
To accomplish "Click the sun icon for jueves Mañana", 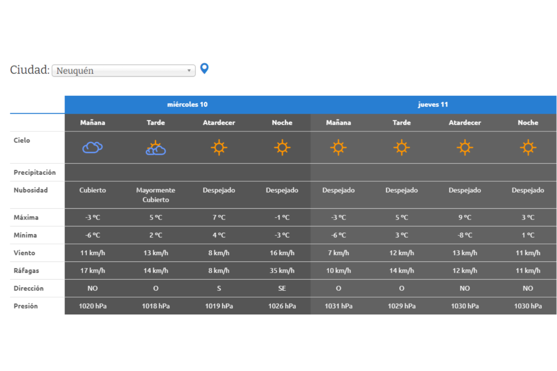I will (x=338, y=147).
